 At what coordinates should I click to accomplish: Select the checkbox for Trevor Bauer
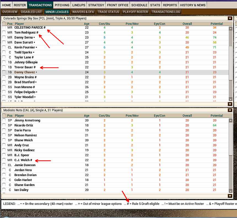click(4, 67)
